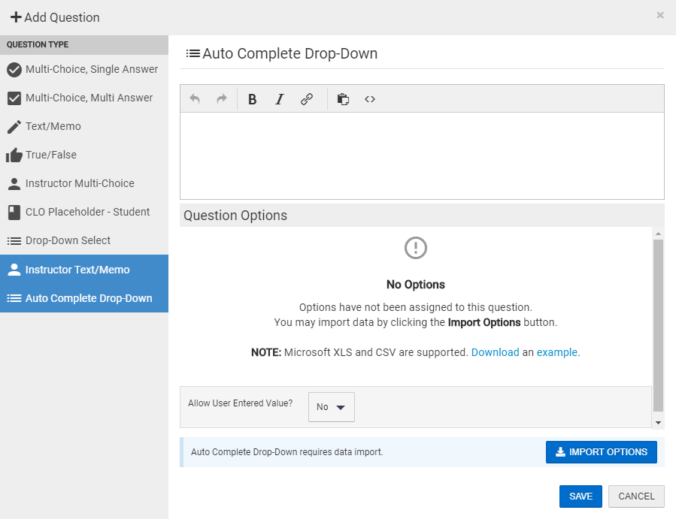The image size is (676, 519).
Task: Close the Add Question dialog
Action: tap(660, 15)
